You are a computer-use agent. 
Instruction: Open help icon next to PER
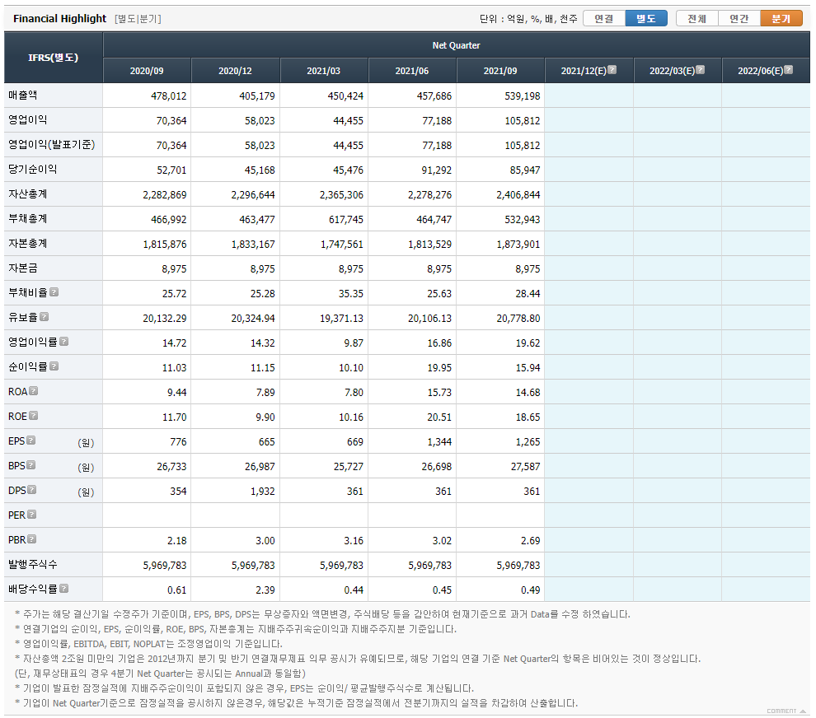click(x=32, y=514)
